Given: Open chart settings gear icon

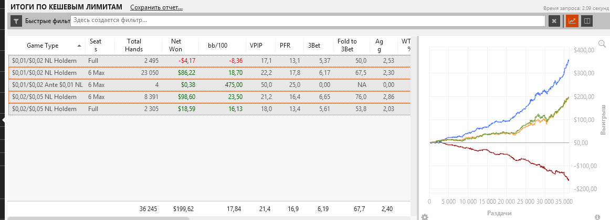Looking at the screenshot, I should tap(424, 217).
